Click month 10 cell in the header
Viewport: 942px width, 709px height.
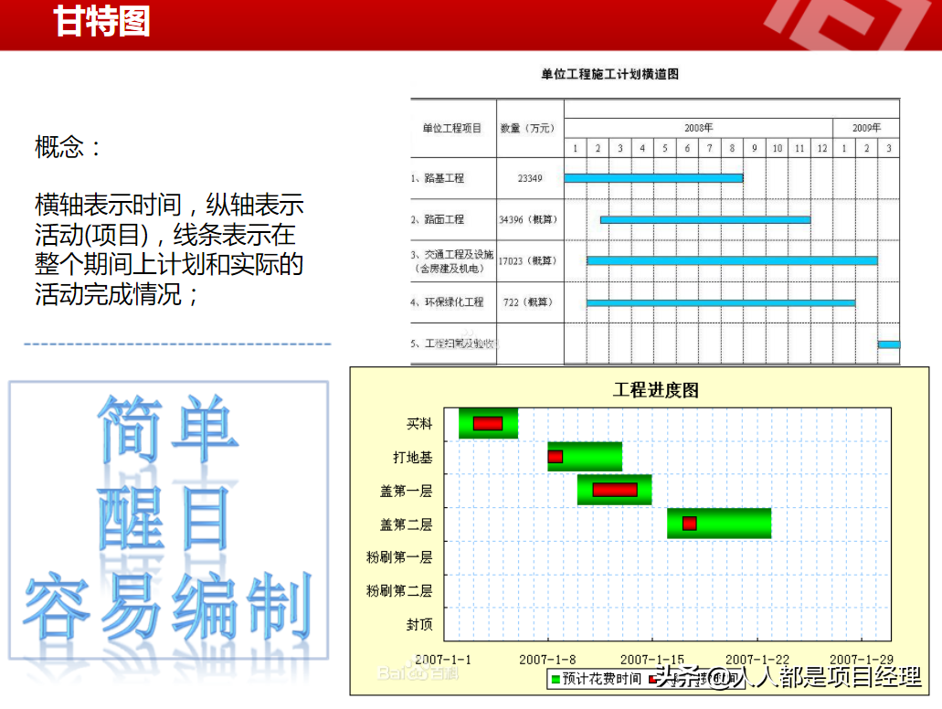pyautogui.click(x=778, y=148)
